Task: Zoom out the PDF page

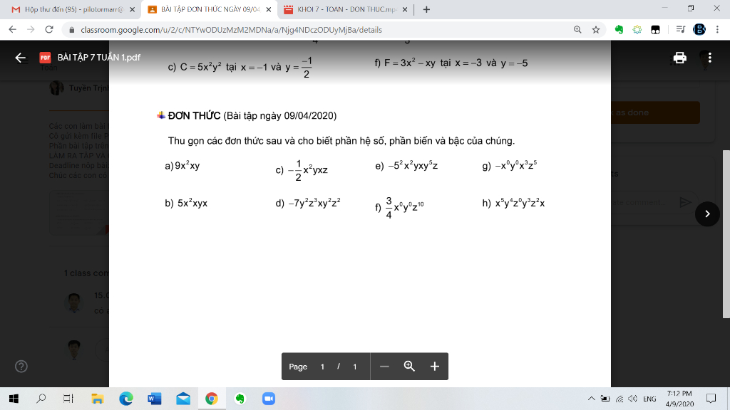Action: (x=384, y=367)
